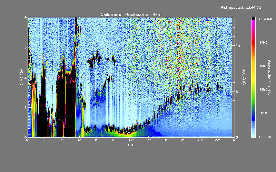Click the "60.0" colorbar label

[x=264, y=113]
